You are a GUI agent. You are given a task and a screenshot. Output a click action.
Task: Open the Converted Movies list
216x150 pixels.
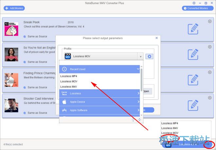click(x=198, y=8)
